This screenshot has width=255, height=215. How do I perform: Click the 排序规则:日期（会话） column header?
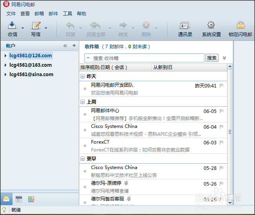[116, 67]
